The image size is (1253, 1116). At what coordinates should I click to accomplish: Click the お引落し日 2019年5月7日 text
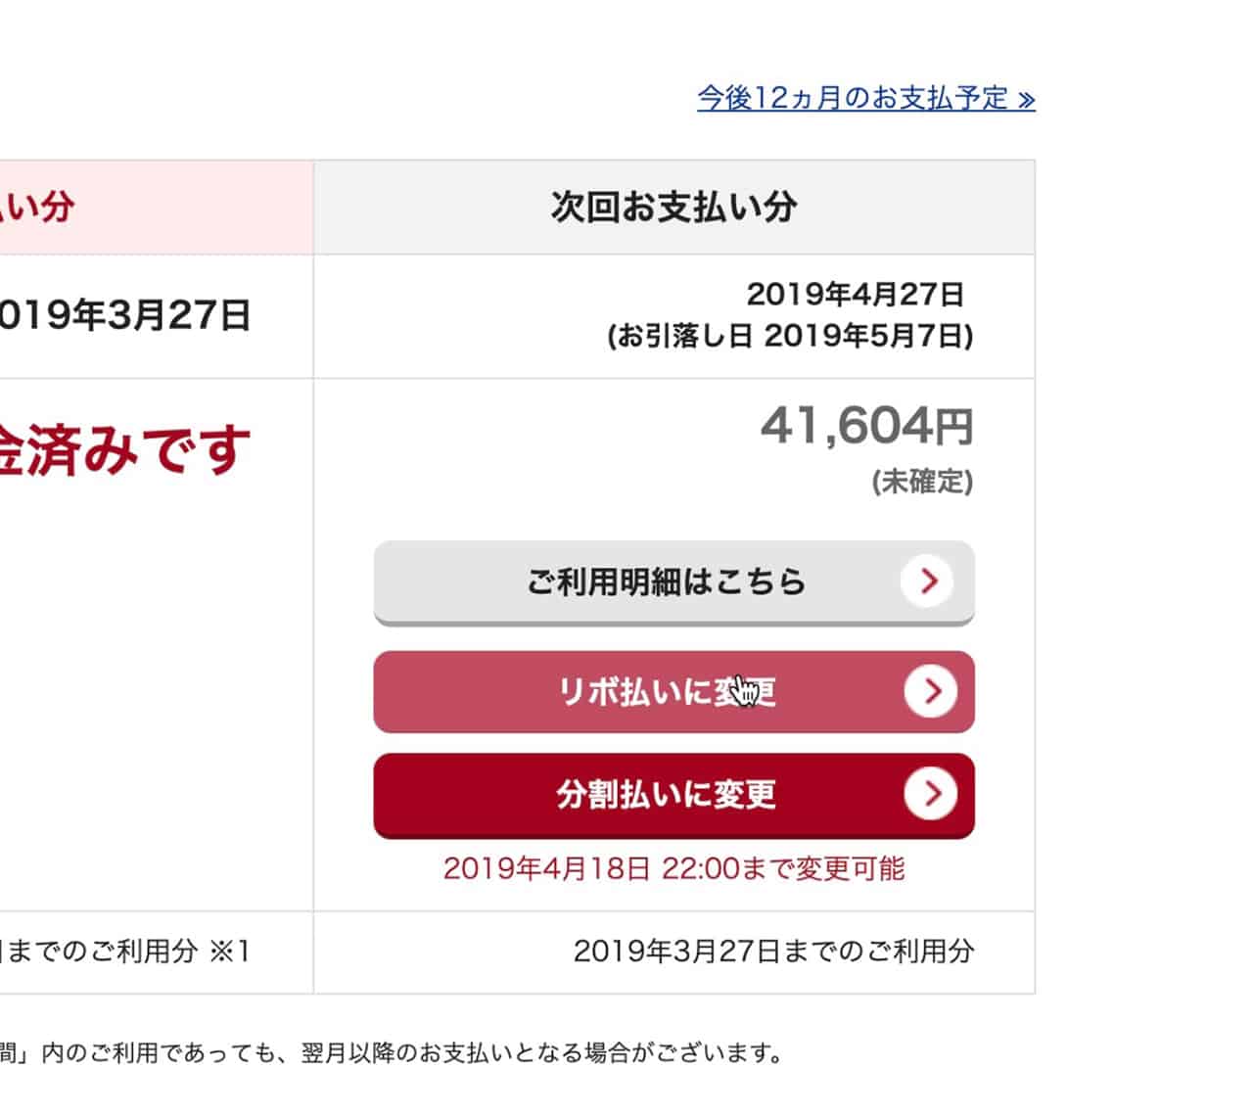coord(790,337)
